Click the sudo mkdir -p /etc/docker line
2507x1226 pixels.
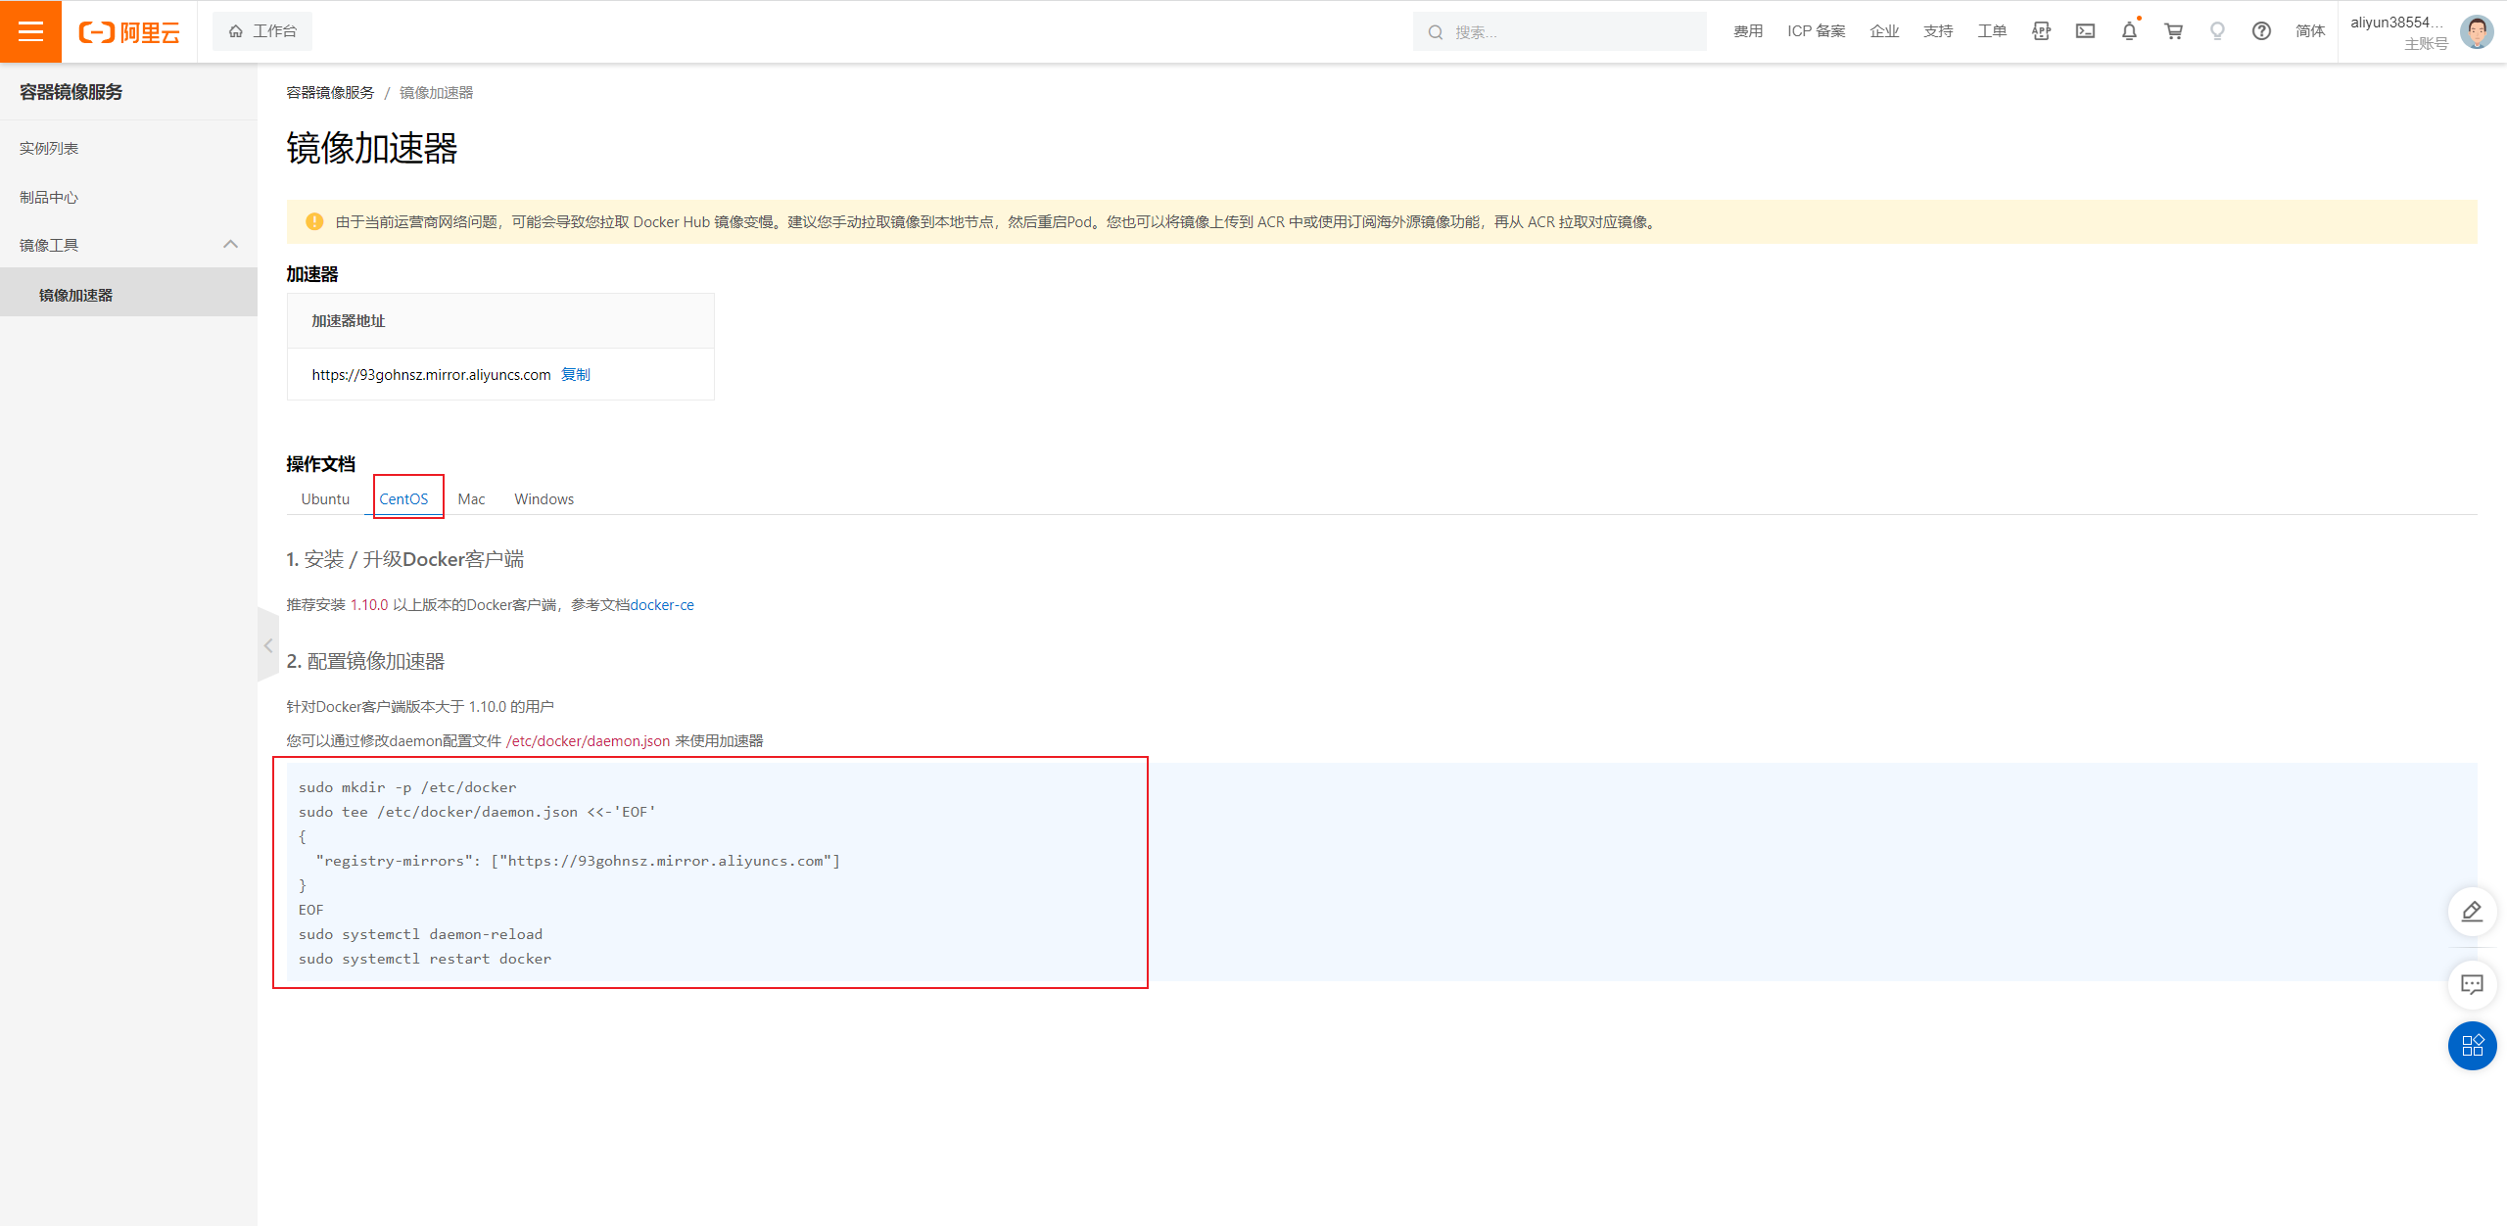(x=407, y=787)
